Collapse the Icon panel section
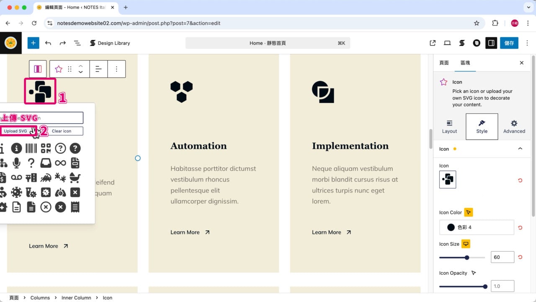This screenshot has width=536, height=302. [x=520, y=149]
